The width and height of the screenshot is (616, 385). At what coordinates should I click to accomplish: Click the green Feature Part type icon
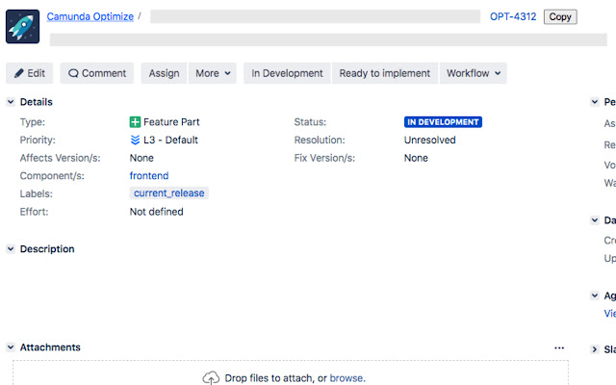pos(135,122)
